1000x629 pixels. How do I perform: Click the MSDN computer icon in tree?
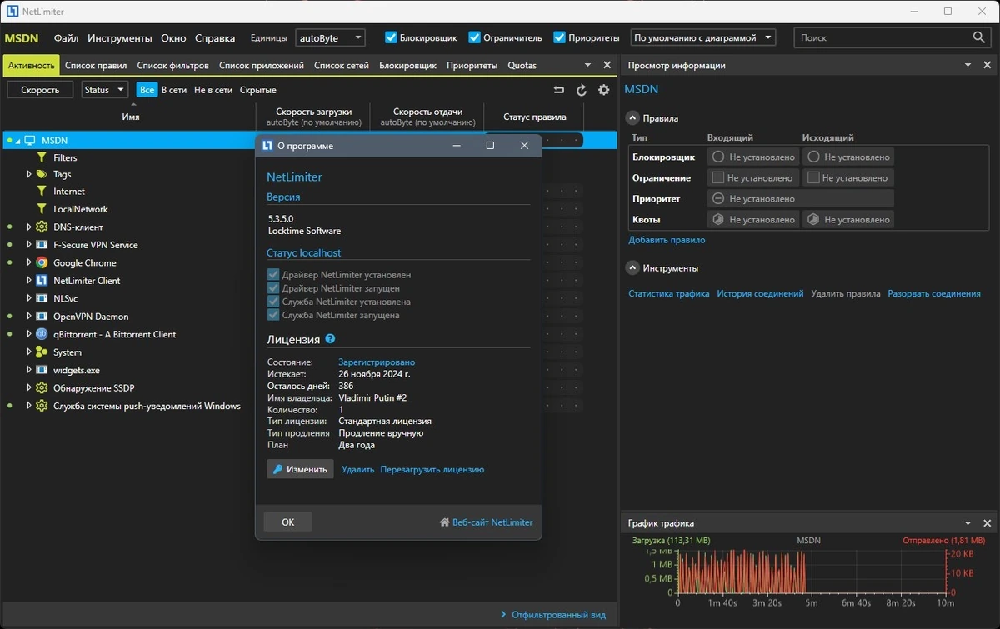(30, 141)
